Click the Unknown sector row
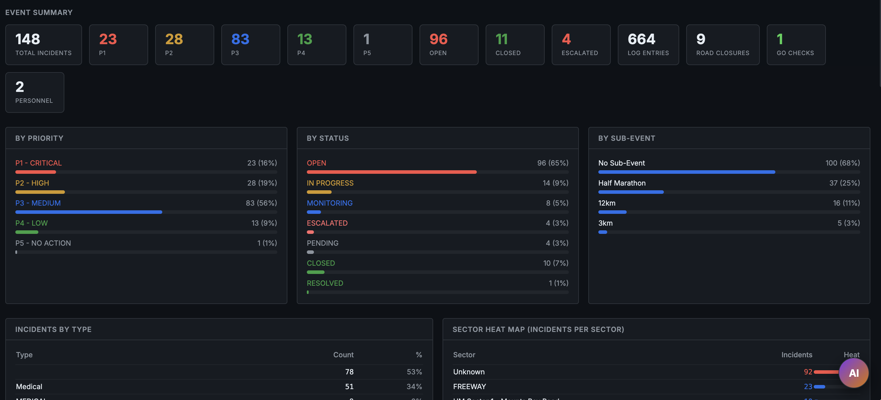 tap(656, 372)
